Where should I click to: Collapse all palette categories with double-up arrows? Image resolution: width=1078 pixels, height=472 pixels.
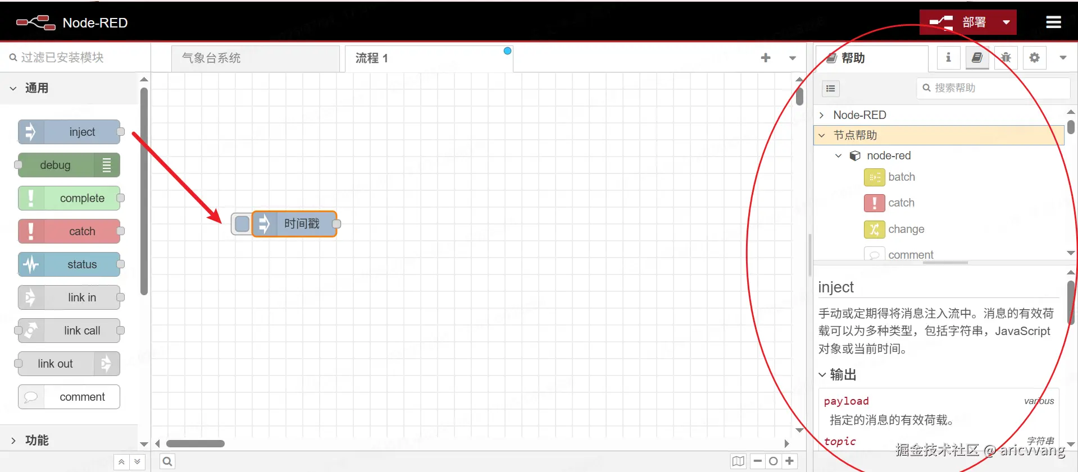(x=121, y=462)
